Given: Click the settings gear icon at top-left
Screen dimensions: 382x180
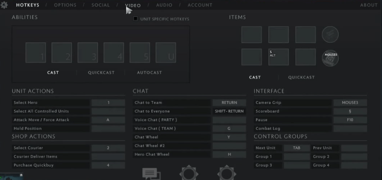Looking at the screenshot, I should pos(4,5).
